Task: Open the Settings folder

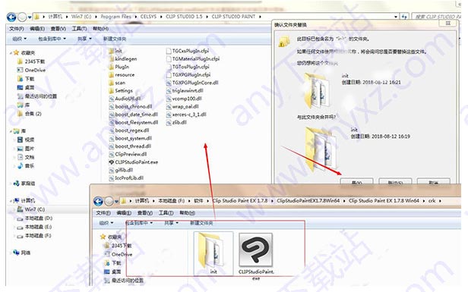Action: click(x=121, y=90)
